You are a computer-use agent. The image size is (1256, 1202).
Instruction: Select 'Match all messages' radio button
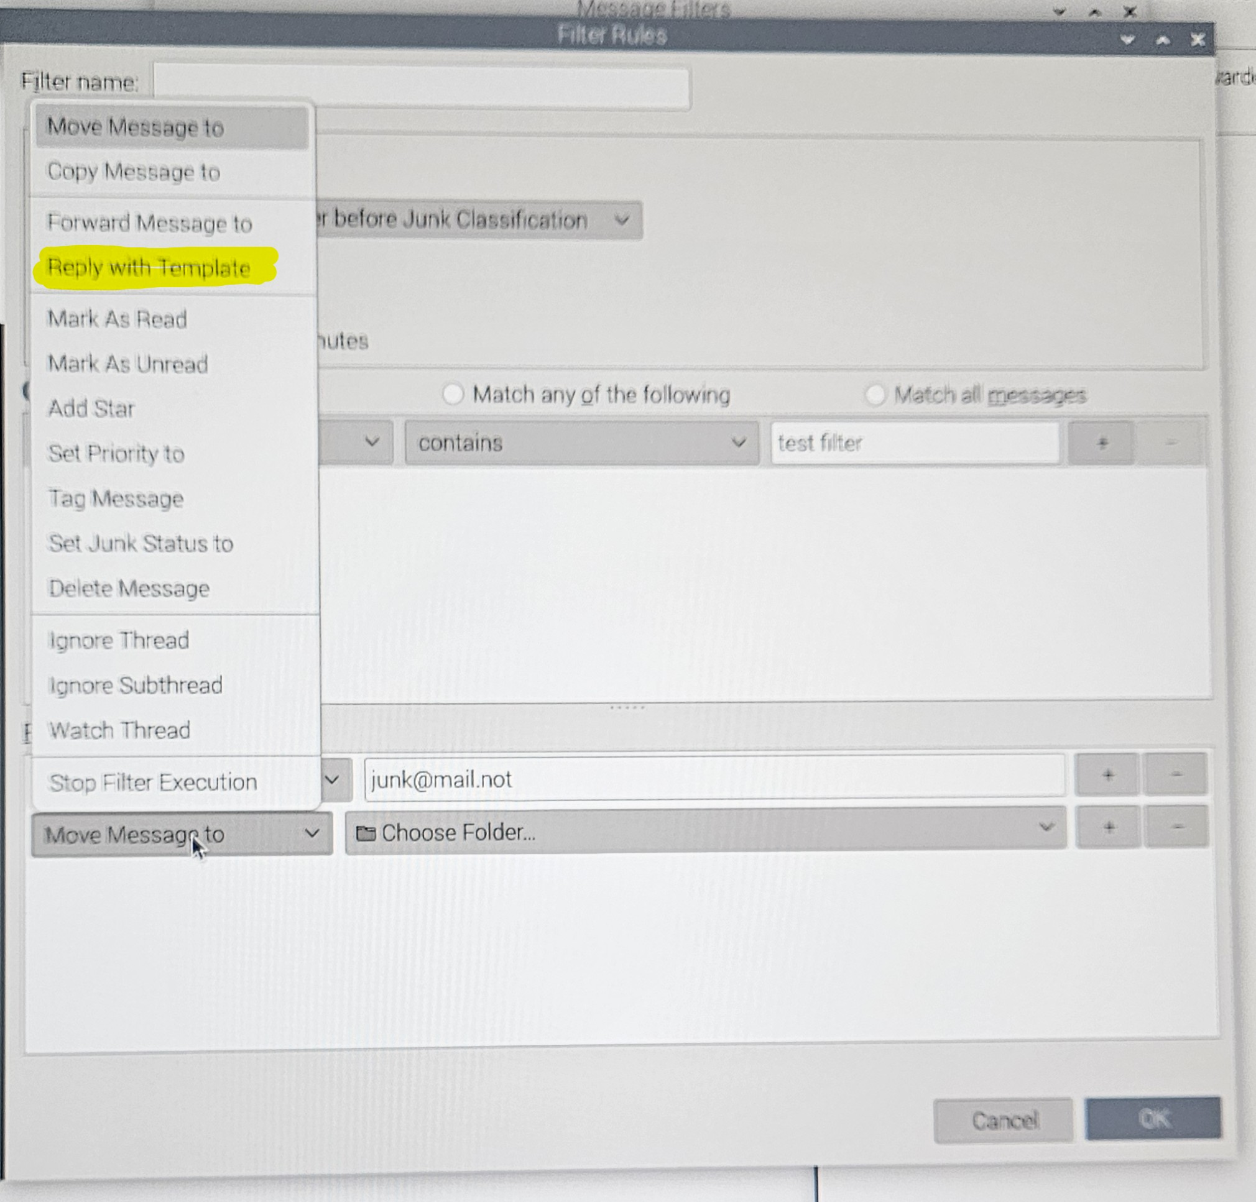coord(875,395)
